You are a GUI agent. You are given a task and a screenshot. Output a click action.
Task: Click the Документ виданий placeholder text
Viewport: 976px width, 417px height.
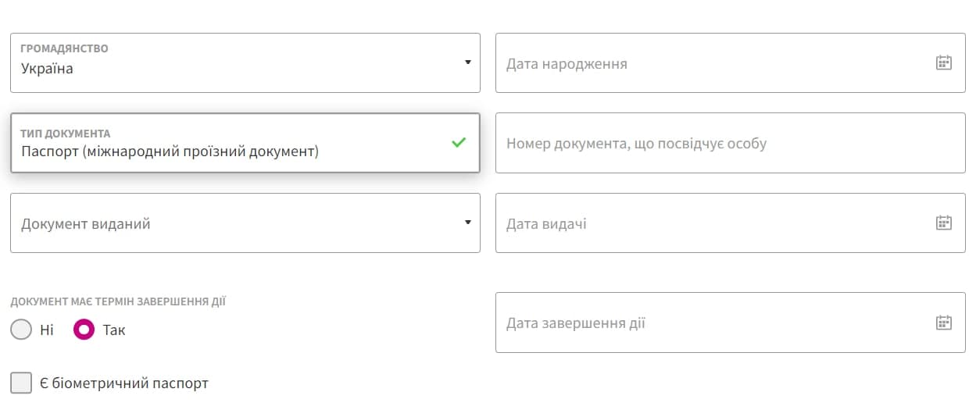tap(86, 224)
